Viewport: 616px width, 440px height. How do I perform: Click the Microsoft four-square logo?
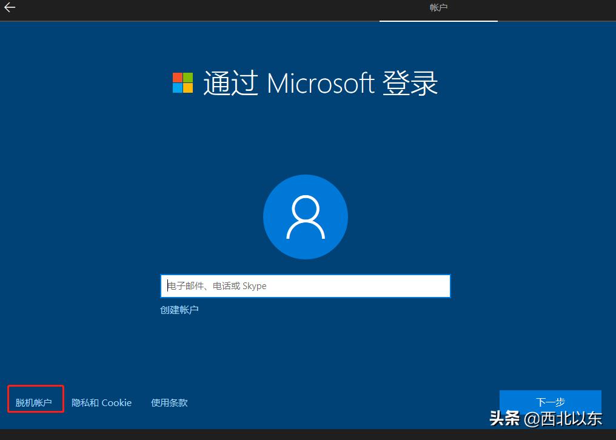click(182, 82)
